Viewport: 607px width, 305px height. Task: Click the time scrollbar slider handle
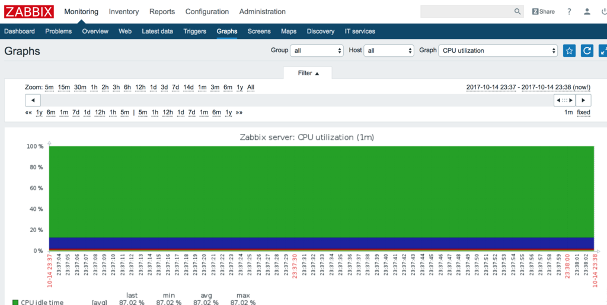coord(564,100)
